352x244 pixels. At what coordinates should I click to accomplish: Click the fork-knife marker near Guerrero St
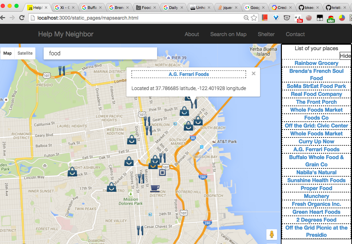(x=141, y=179)
